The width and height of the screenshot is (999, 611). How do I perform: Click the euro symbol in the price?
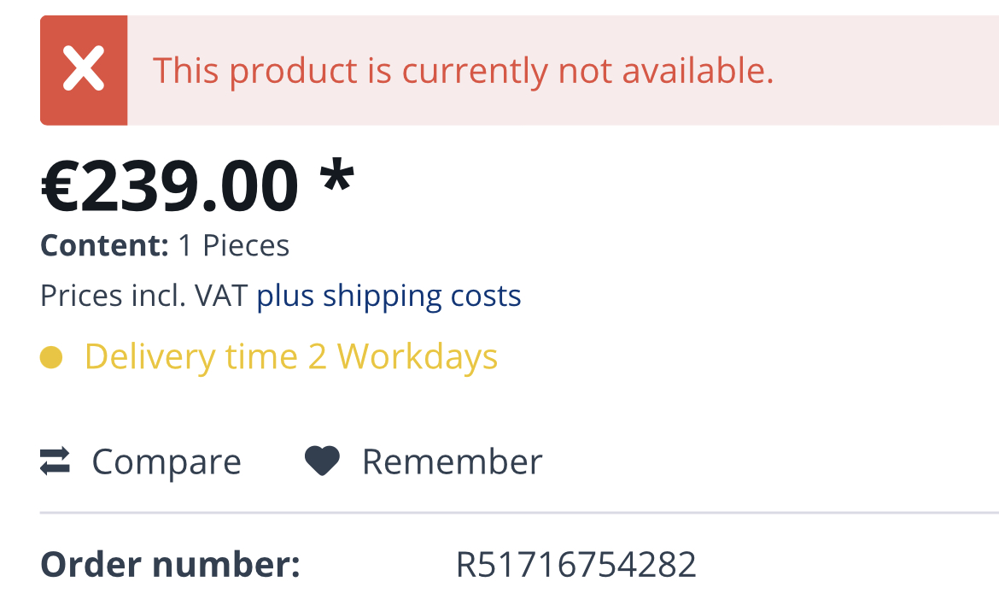(x=61, y=186)
